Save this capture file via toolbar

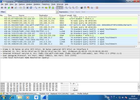pos(24,8)
